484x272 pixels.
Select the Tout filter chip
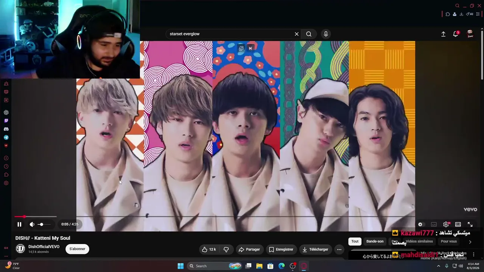(355, 241)
